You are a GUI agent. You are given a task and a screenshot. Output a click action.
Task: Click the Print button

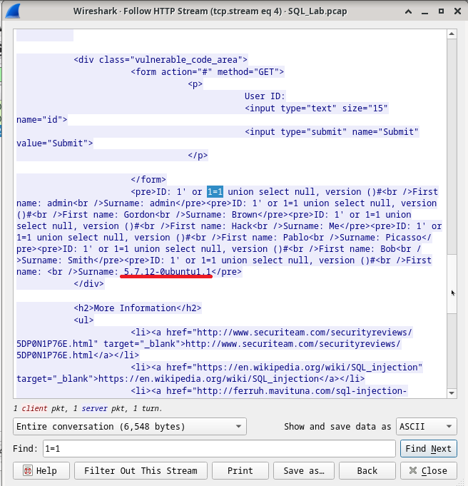[240, 470]
